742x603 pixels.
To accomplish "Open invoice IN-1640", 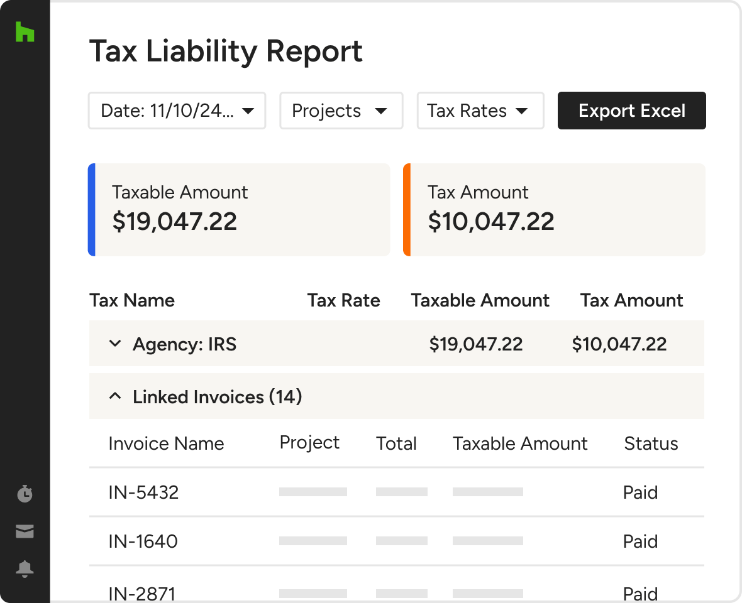I will click(143, 541).
